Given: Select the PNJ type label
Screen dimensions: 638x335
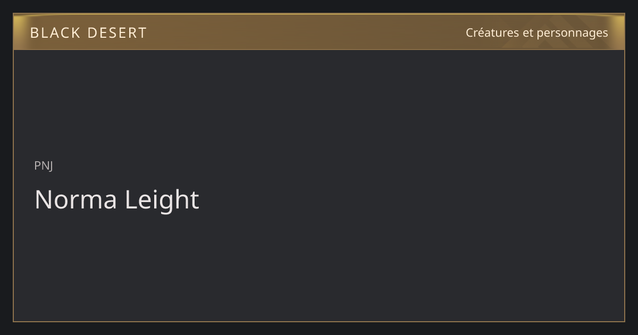Looking at the screenshot, I should 44,166.
